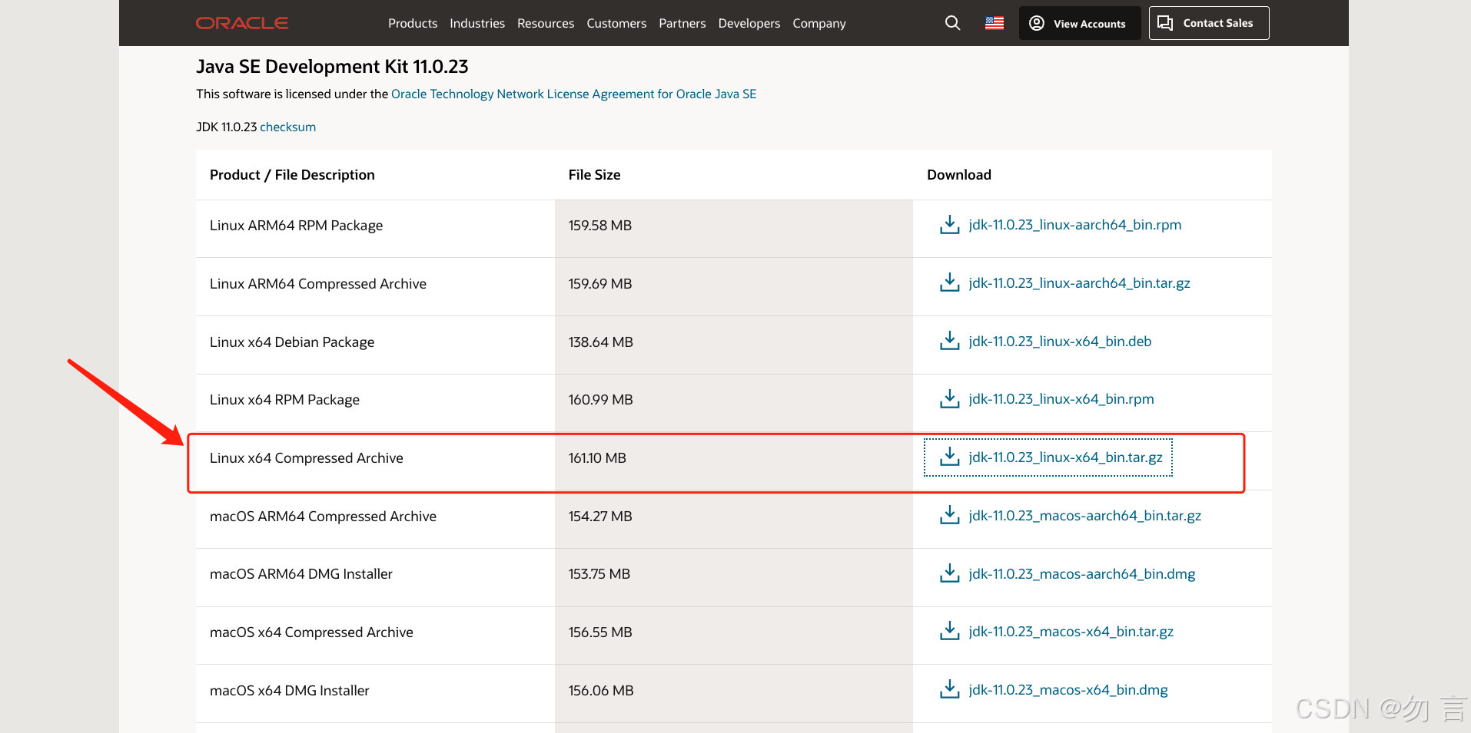Select the Java SE Development Kit 11.0.23 heading

click(x=332, y=67)
